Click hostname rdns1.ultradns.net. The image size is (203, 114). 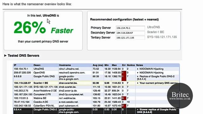[69, 69]
